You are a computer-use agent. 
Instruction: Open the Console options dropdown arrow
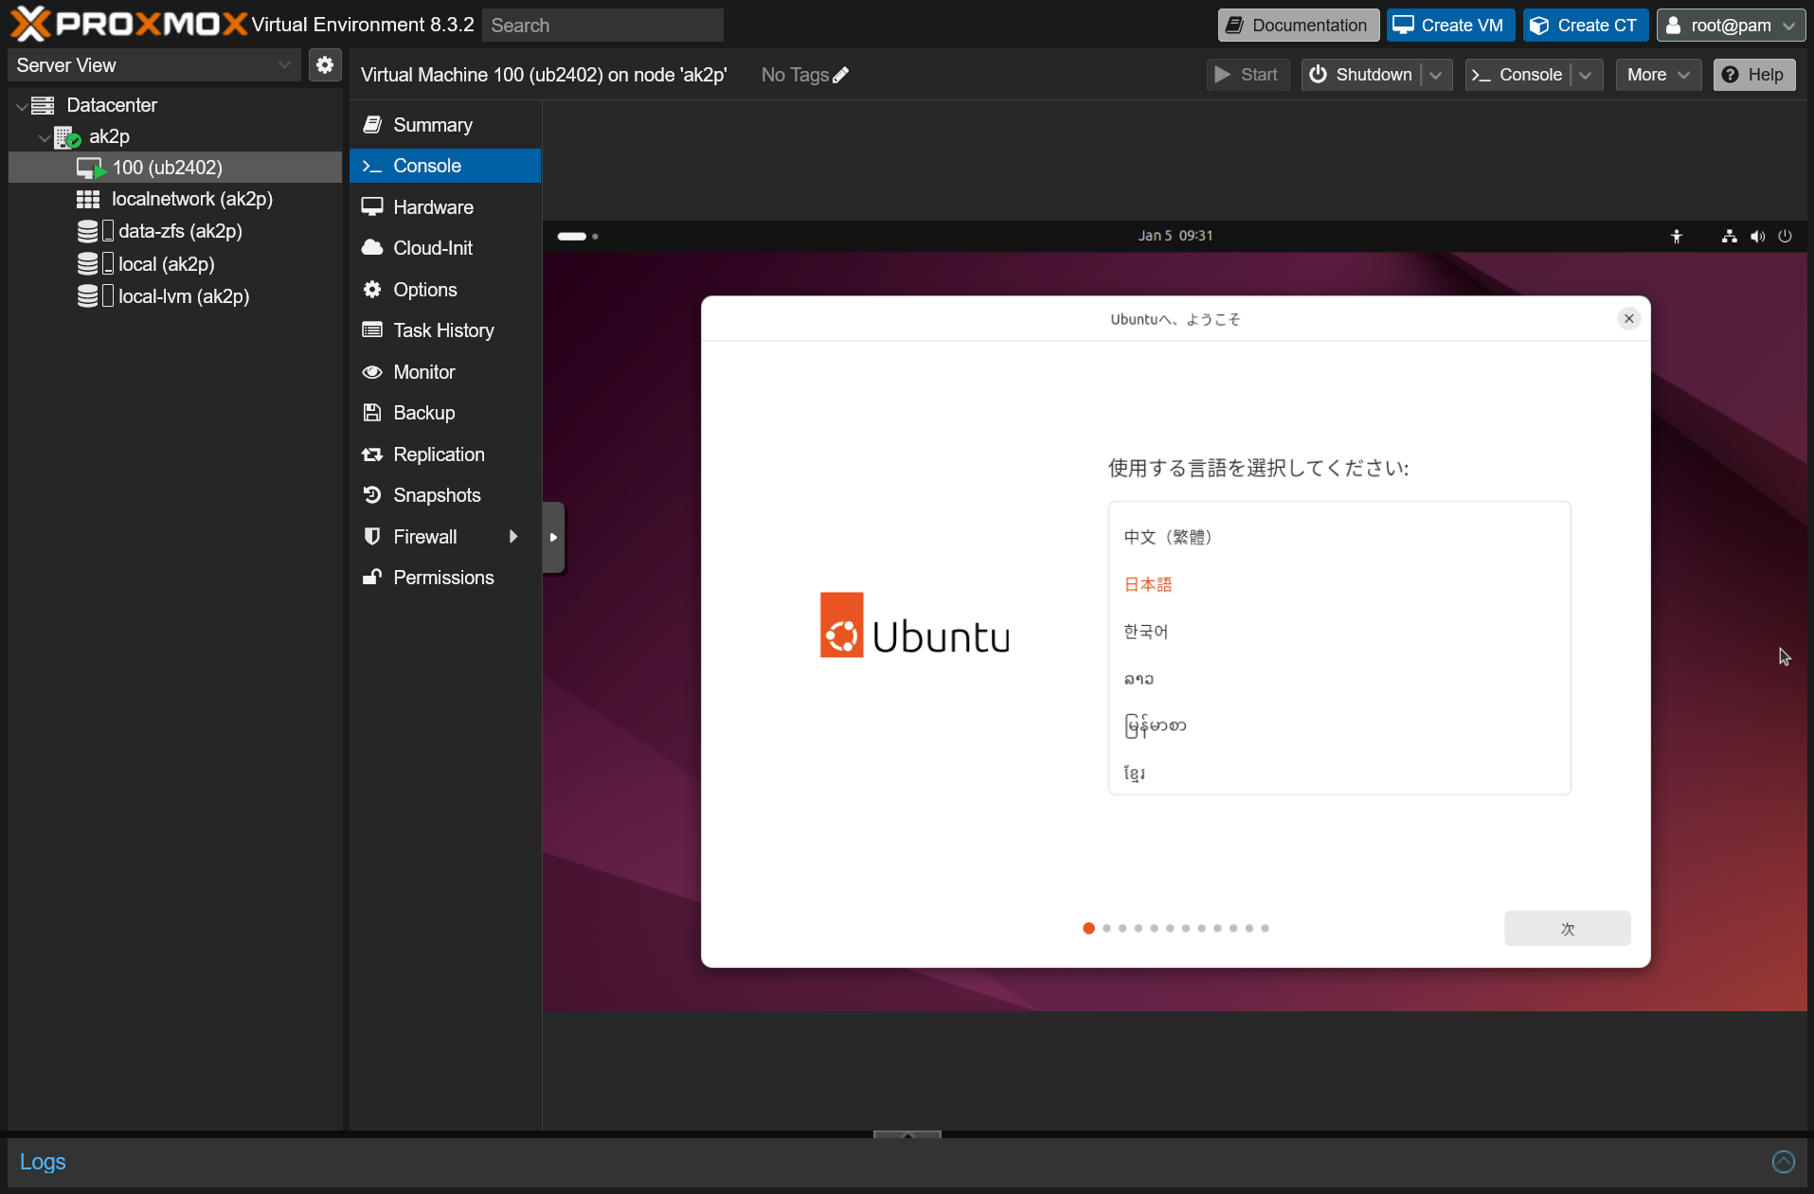click(1586, 75)
